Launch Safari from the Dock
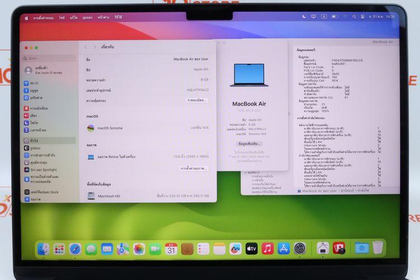The width and height of the screenshot is (420, 280). click(75, 249)
